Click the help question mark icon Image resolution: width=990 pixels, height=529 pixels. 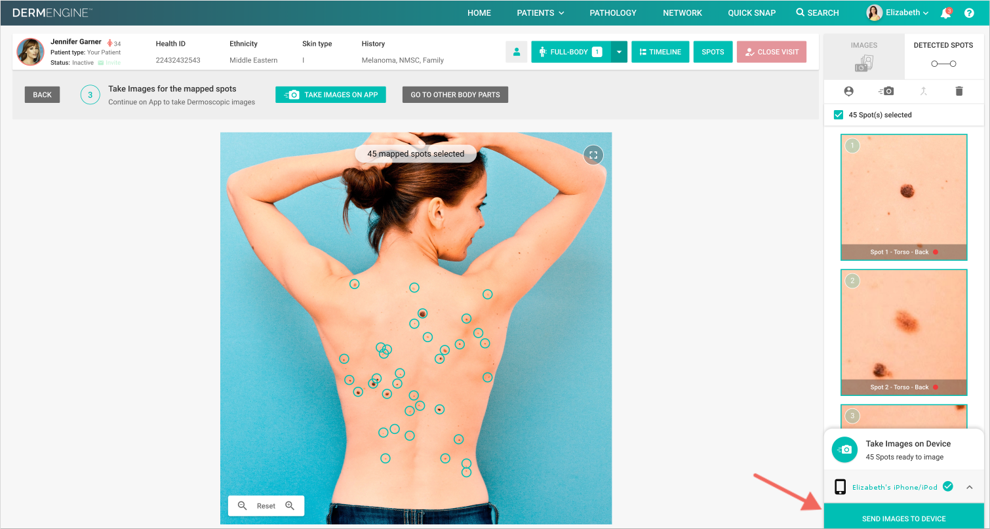(x=969, y=13)
